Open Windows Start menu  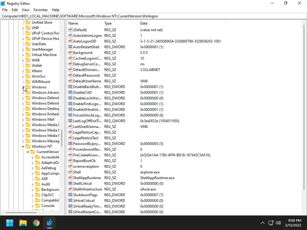point(10,223)
